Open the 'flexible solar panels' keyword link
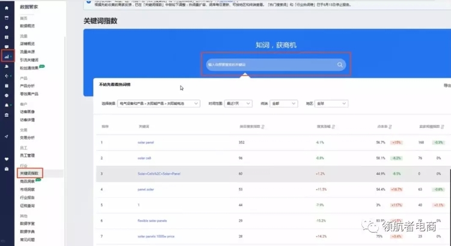This screenshot has height=246, width=451. [x=152, y=221]
